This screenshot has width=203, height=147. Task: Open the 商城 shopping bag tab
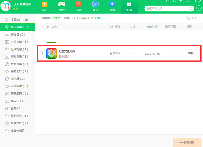click(x=78, y=6)
